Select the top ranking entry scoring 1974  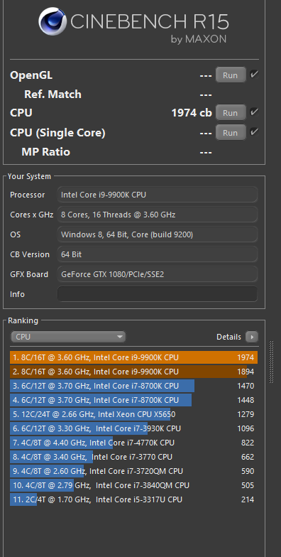pyautogui.click(x=133, y=357)
